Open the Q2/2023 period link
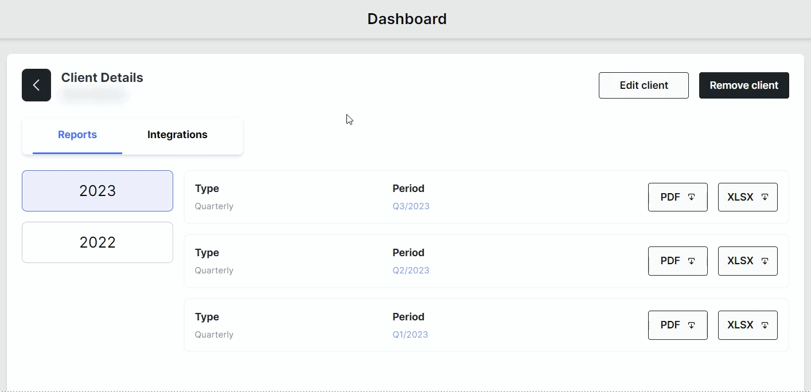 (x=411, y=271)
